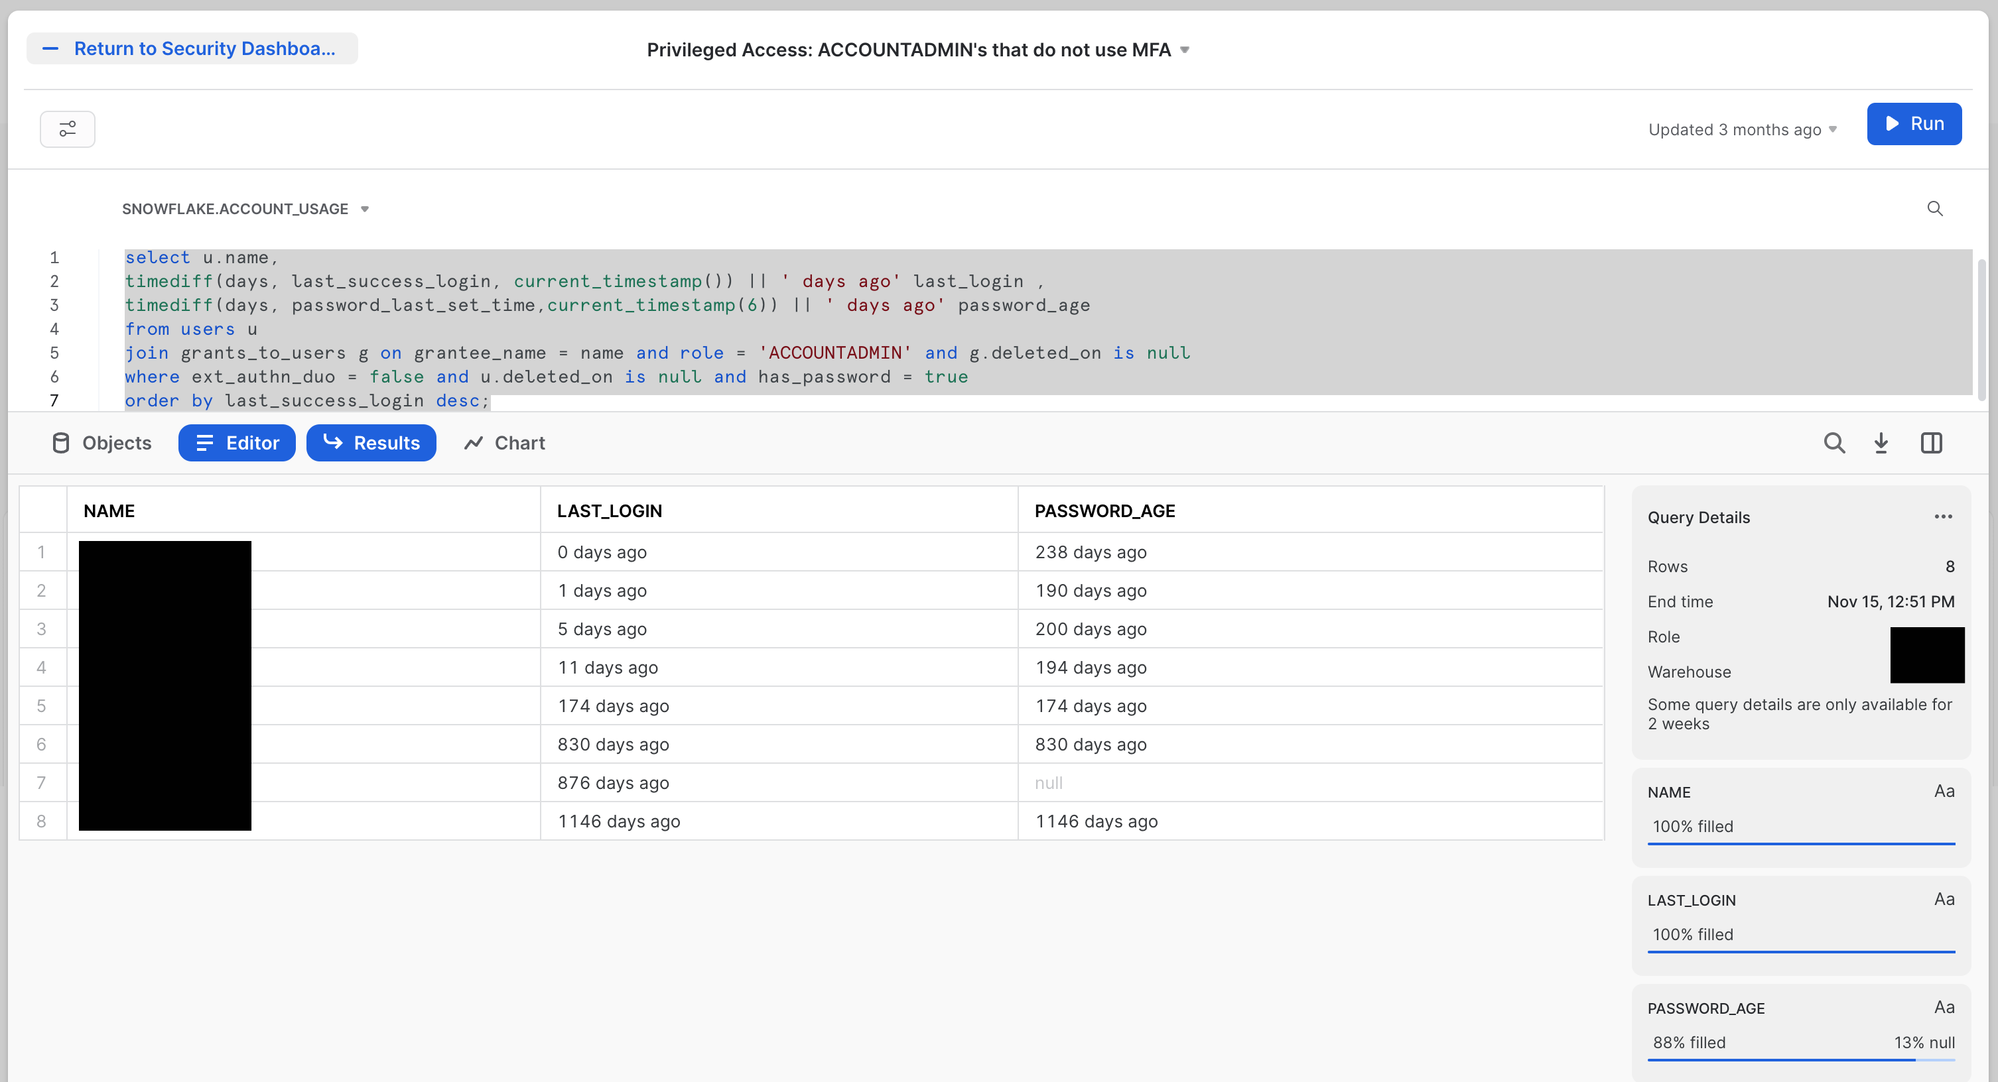
Task: Sort by the PASSWORD_AGE column header
Action: pyautogui.click(x=1104, y=511)
